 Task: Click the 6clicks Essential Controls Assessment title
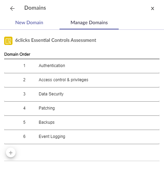[x=56, y=40]
